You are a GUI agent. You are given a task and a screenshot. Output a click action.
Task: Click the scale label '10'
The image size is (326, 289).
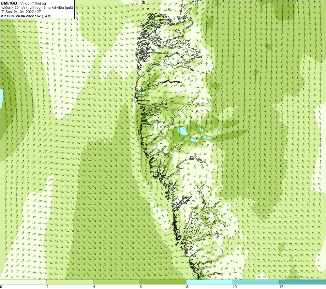tap(234, 287)
